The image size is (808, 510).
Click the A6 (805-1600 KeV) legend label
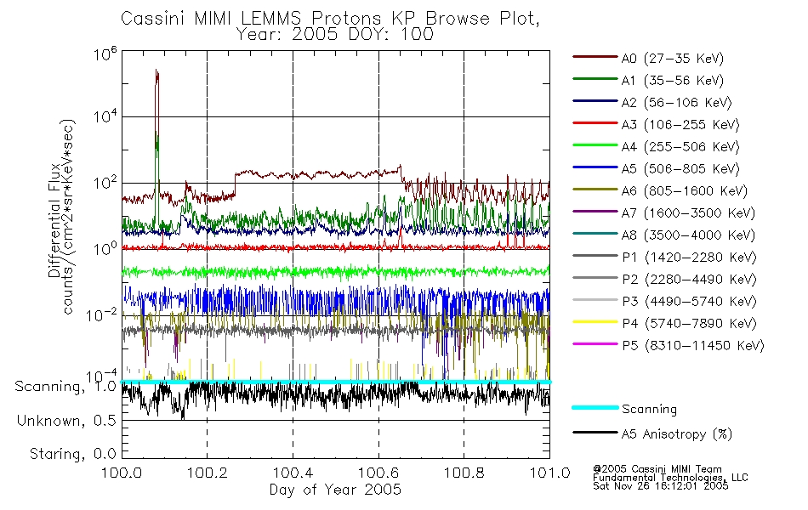[685, 191]
